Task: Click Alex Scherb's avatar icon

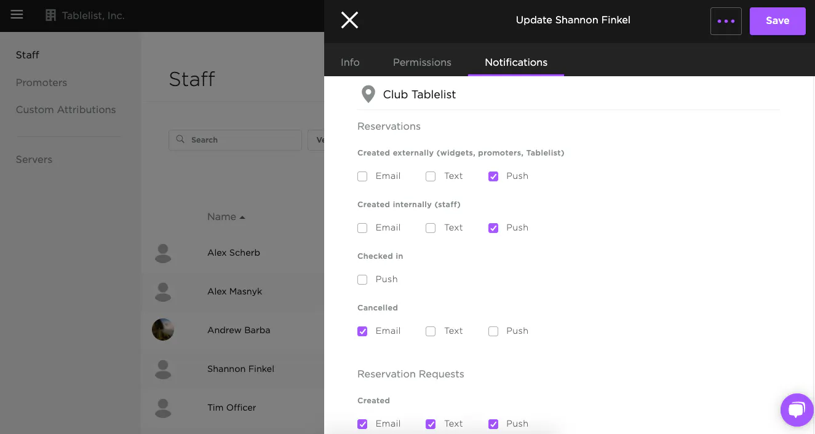Action: pyautogui.click(x=163, y=253)
